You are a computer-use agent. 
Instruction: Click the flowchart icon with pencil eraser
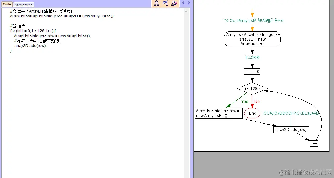pyautogui.click(x=174, y=3)
